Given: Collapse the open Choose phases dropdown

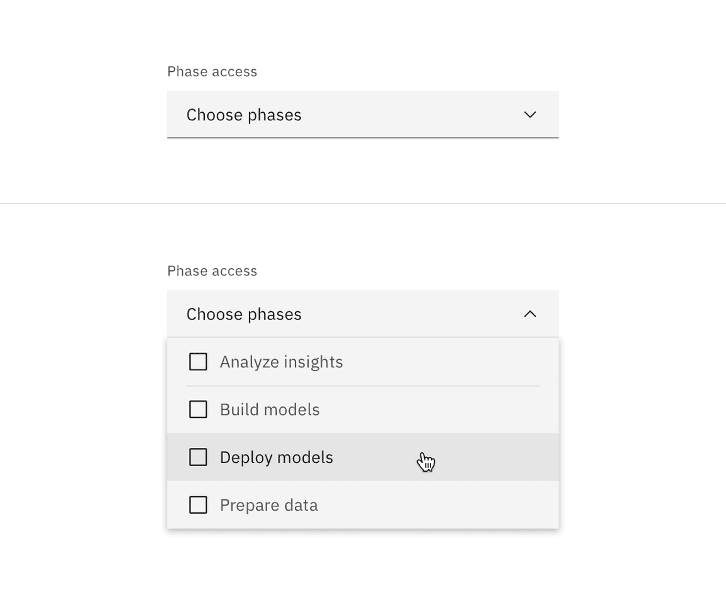Looking at the screenshot, I should point(362,314).
